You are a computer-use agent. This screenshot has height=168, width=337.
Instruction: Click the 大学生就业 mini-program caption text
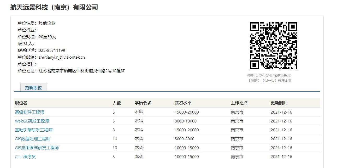269,76
